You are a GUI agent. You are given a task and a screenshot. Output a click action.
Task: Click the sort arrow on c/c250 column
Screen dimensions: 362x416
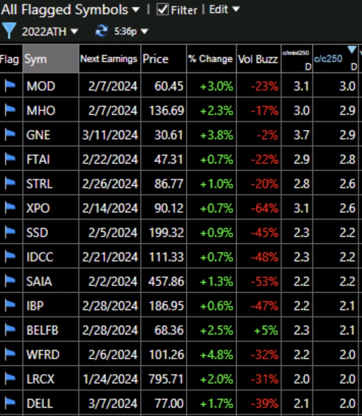click(352, 49)
